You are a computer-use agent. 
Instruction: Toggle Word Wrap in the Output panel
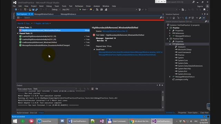(x=97, y=89)
